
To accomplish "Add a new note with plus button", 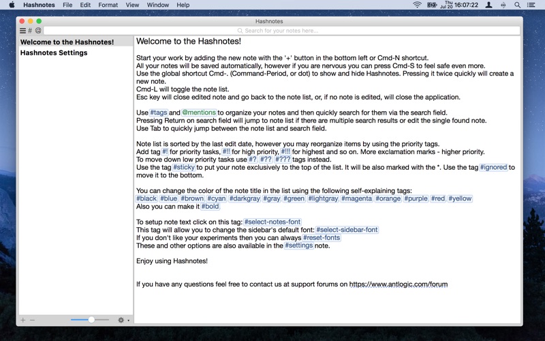I will (23, 320).
